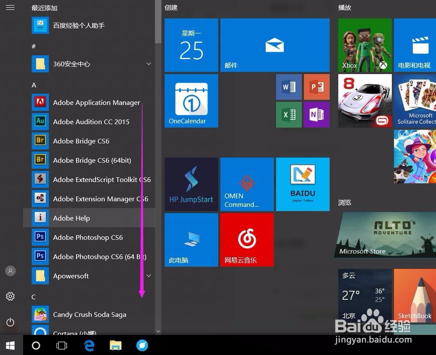Image resolution: width=436 pixels, height=355 pixels.
Task: Click the 浏览 group title
Action: (344, 203)
